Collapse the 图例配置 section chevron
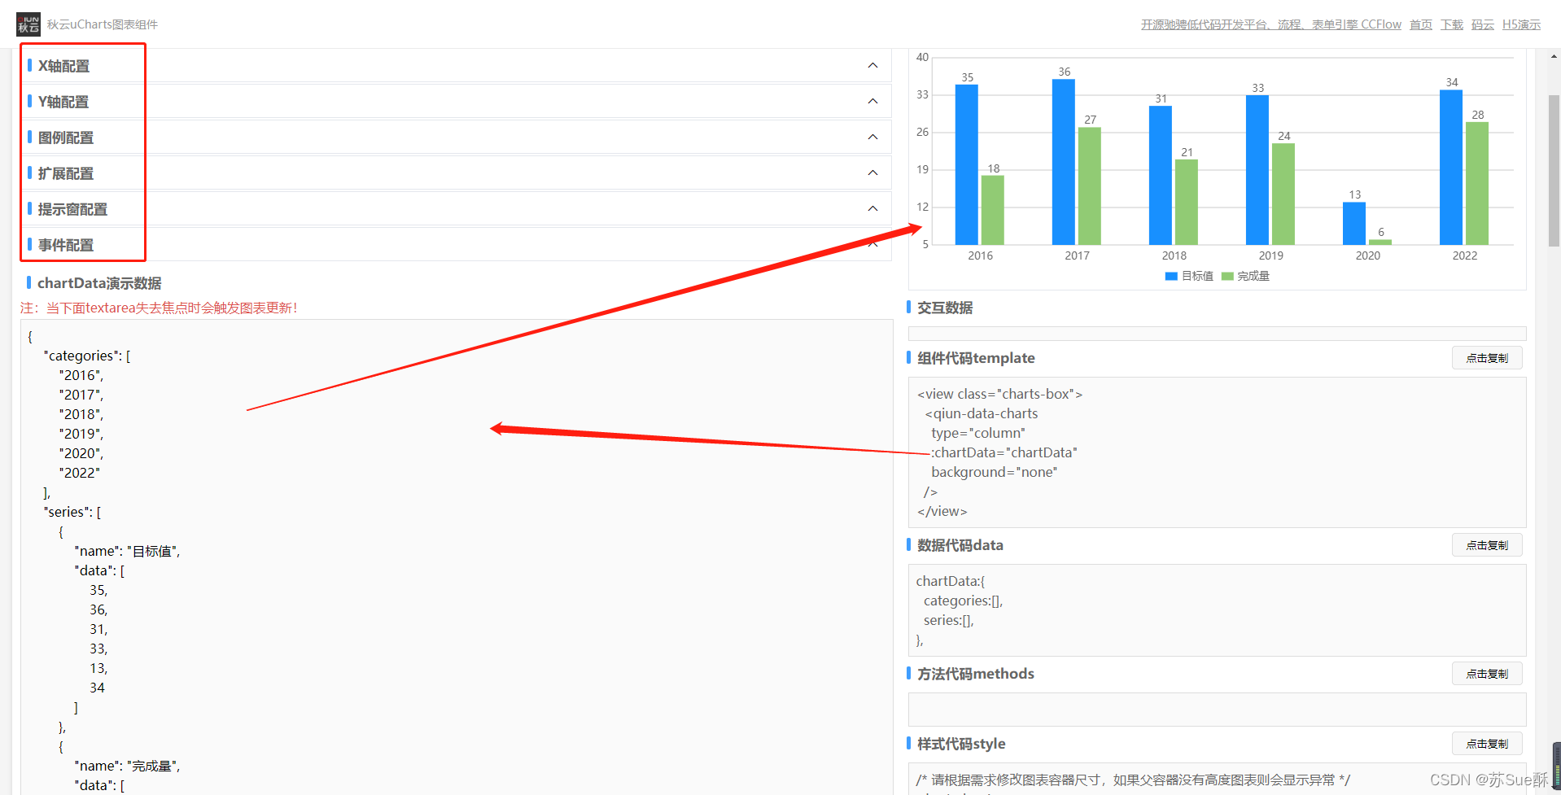The image size is (1561, 795). coord(872,137)
